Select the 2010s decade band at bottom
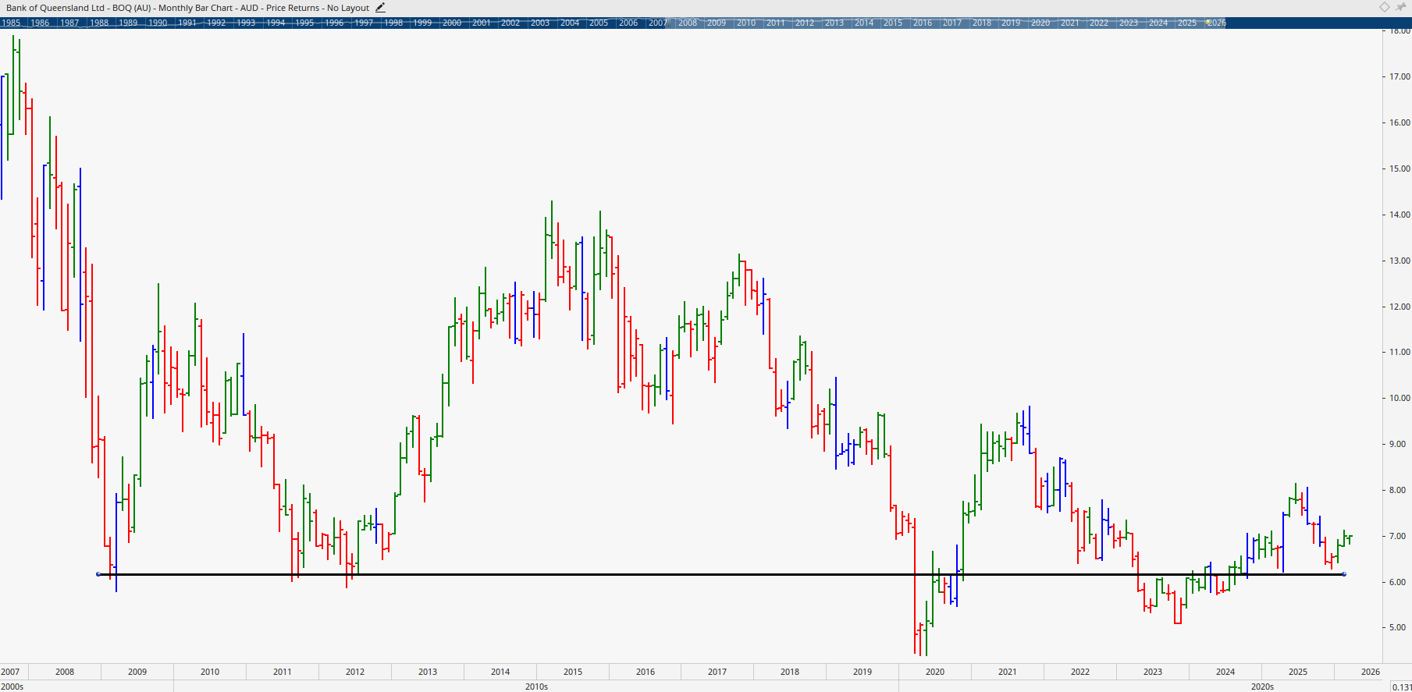Image resolution: width=1412 pixels, height=692 pixels. (536, 687)
